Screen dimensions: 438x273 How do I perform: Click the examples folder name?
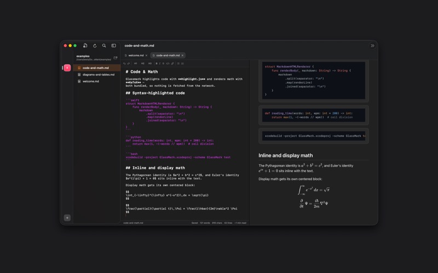(x=83, y=56)
